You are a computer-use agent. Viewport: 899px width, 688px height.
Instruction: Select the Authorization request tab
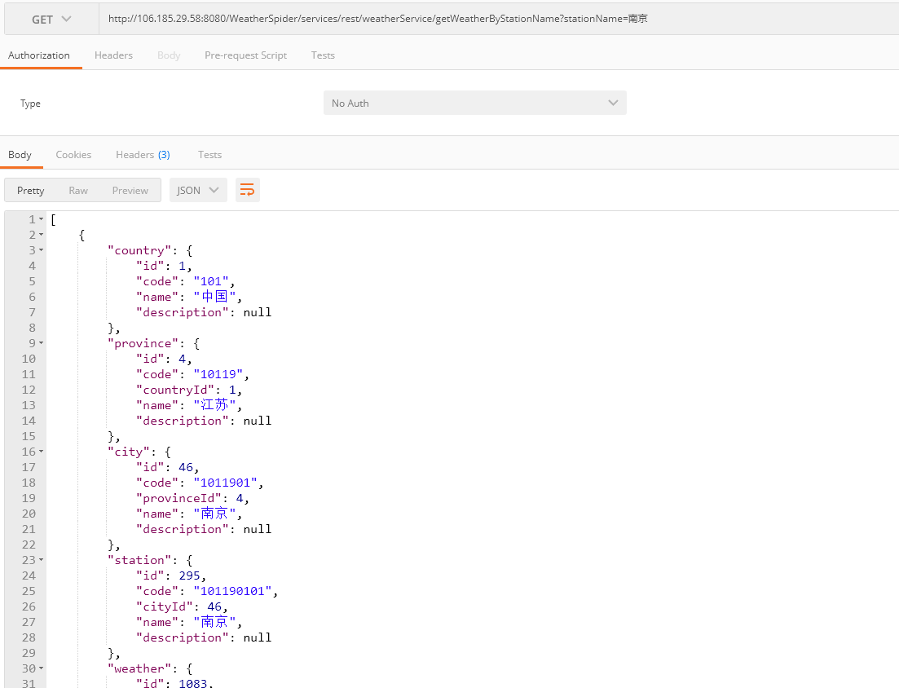tap(40, 55)
